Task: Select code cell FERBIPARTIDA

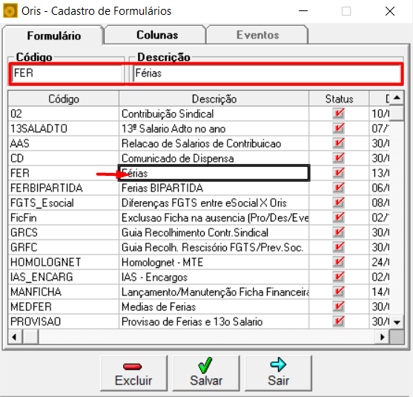Action: click(x=64, y=188)
